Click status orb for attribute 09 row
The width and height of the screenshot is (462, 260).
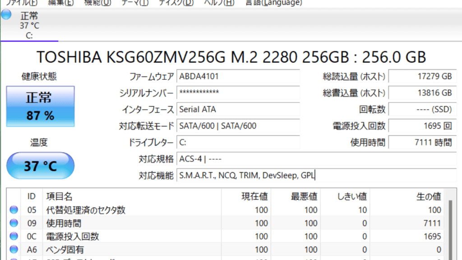coord(14,223)
